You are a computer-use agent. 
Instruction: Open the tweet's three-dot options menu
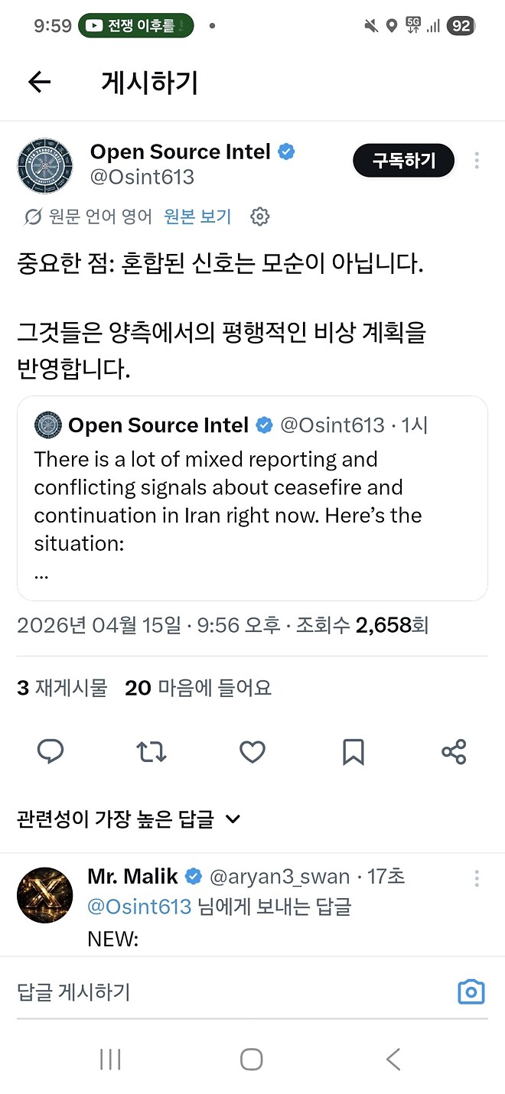point(477,160)
